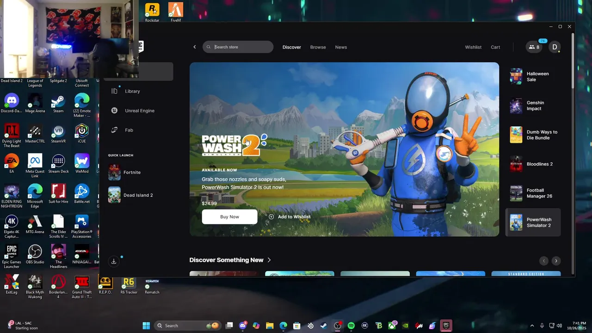The width and height of the screenshot is (592, 333).
Task: Show Football Manager 26 in featured list
Action: coord(533,193)
